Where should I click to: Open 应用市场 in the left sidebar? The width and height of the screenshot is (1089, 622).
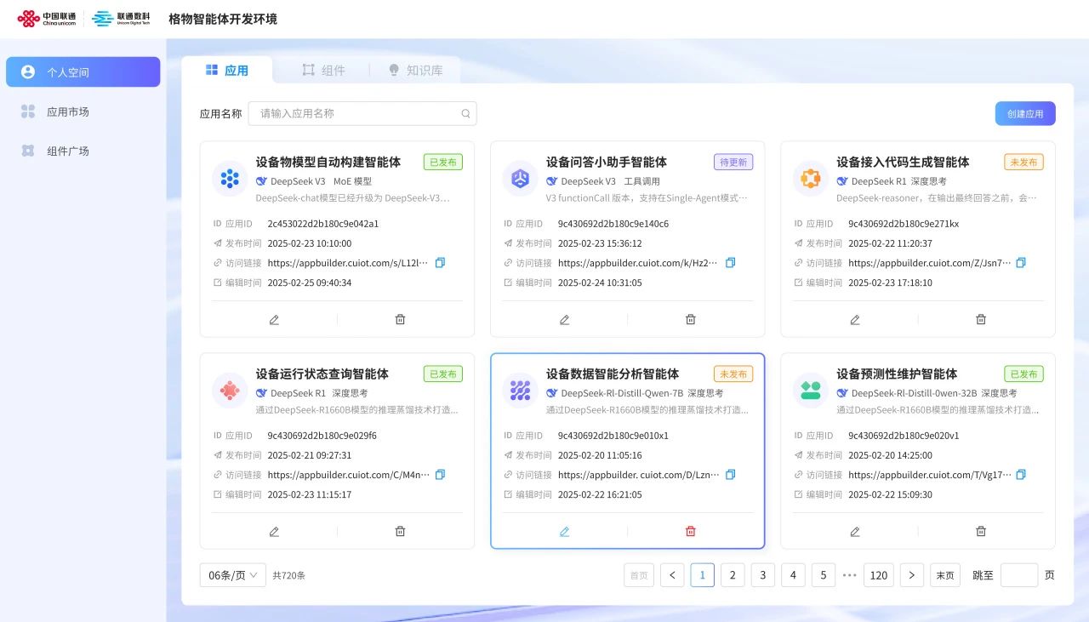click(67, 111)
